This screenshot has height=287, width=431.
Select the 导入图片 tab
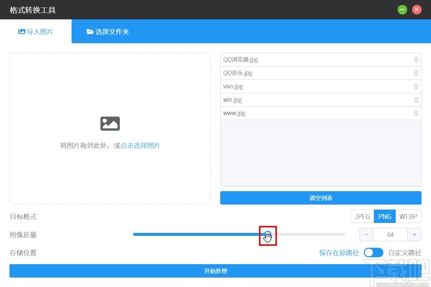[x=36, y=31]
